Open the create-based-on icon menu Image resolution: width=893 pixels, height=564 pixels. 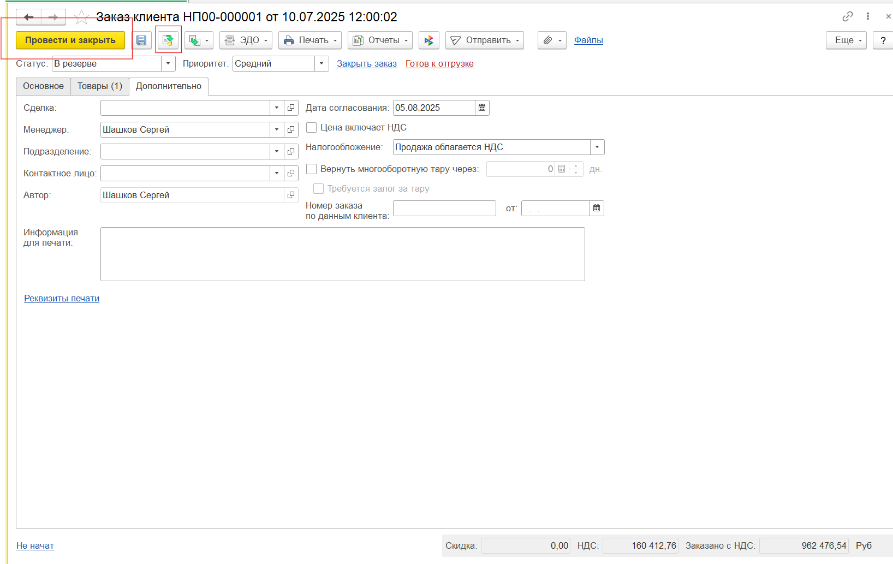(x=199, y=40)
